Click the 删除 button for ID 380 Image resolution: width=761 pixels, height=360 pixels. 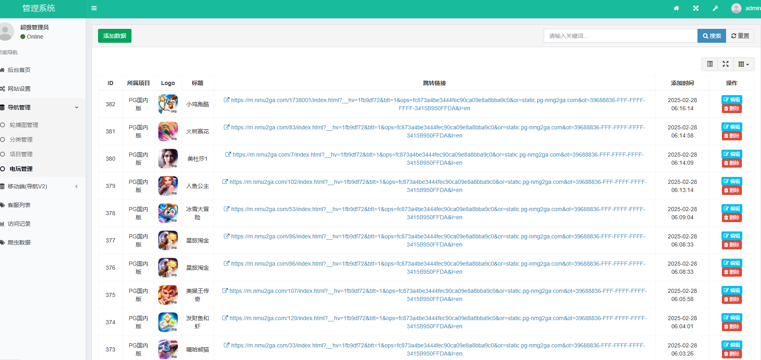(x=732, y=163)
